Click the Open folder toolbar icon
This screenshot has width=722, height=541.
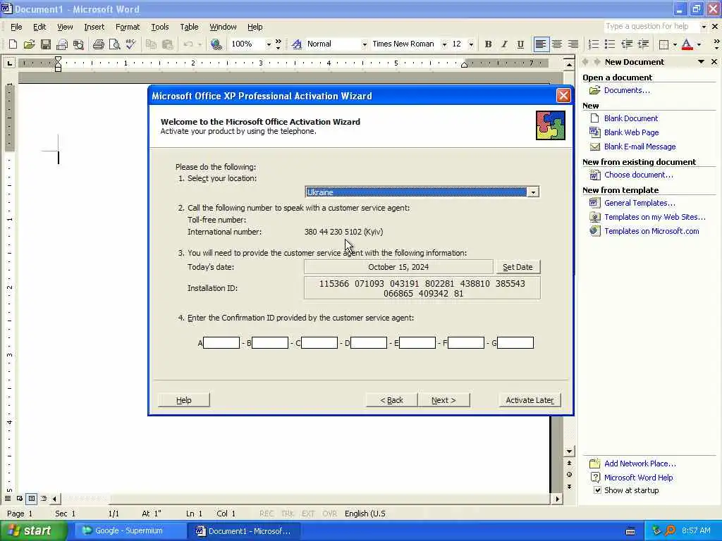[30, 44]
